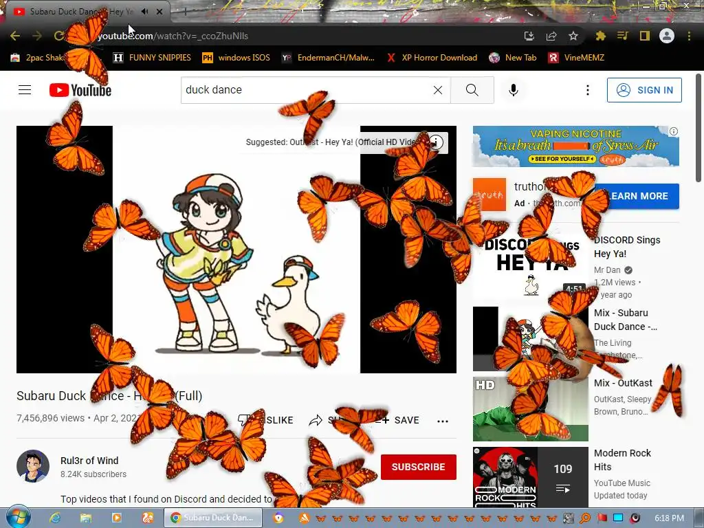Open the Chrome profile avatar
704x528 pixels.
[x=667, y=36]
